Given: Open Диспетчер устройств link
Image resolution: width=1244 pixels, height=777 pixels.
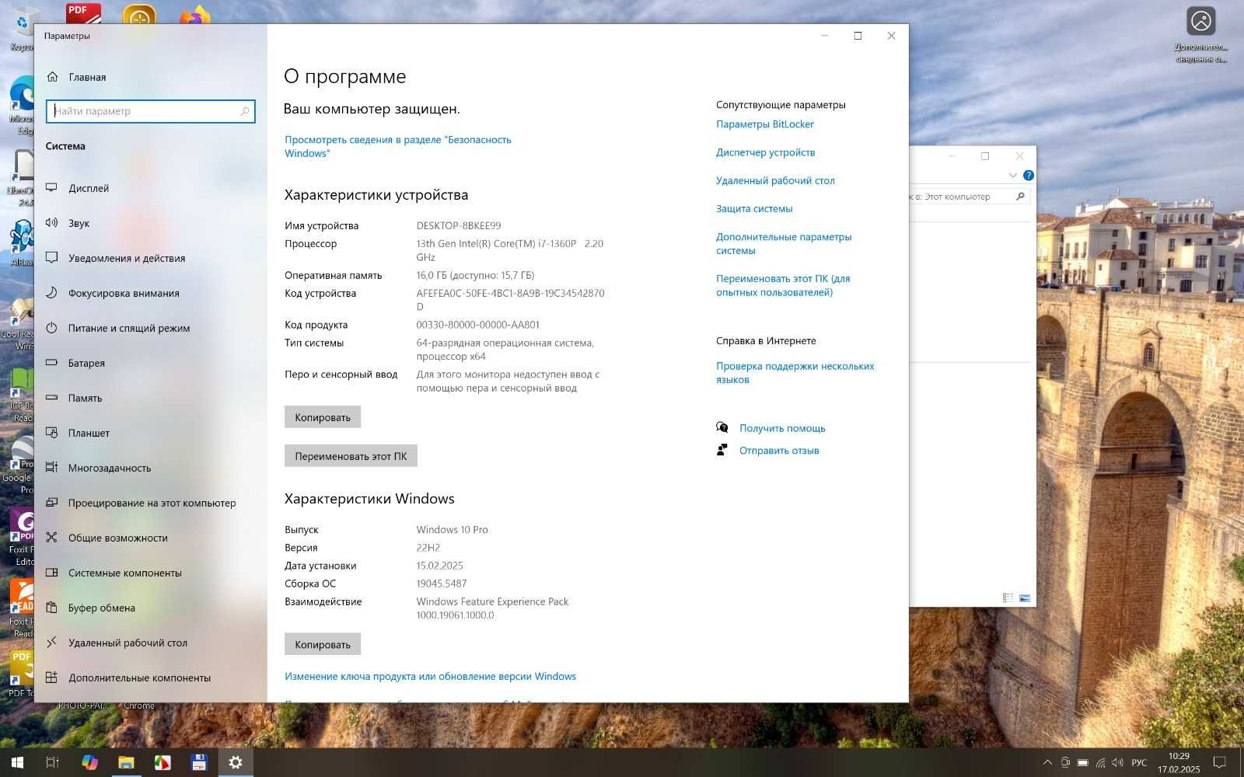Looking at the screenshot, I should pyautogui.click(x=766, y=152).
